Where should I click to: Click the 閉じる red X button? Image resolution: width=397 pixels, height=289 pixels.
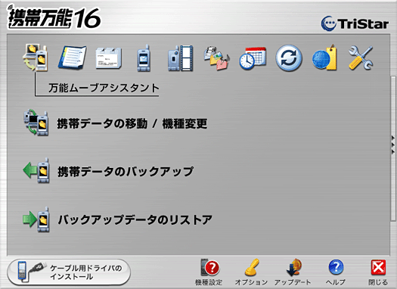click(x=378, y=272)
